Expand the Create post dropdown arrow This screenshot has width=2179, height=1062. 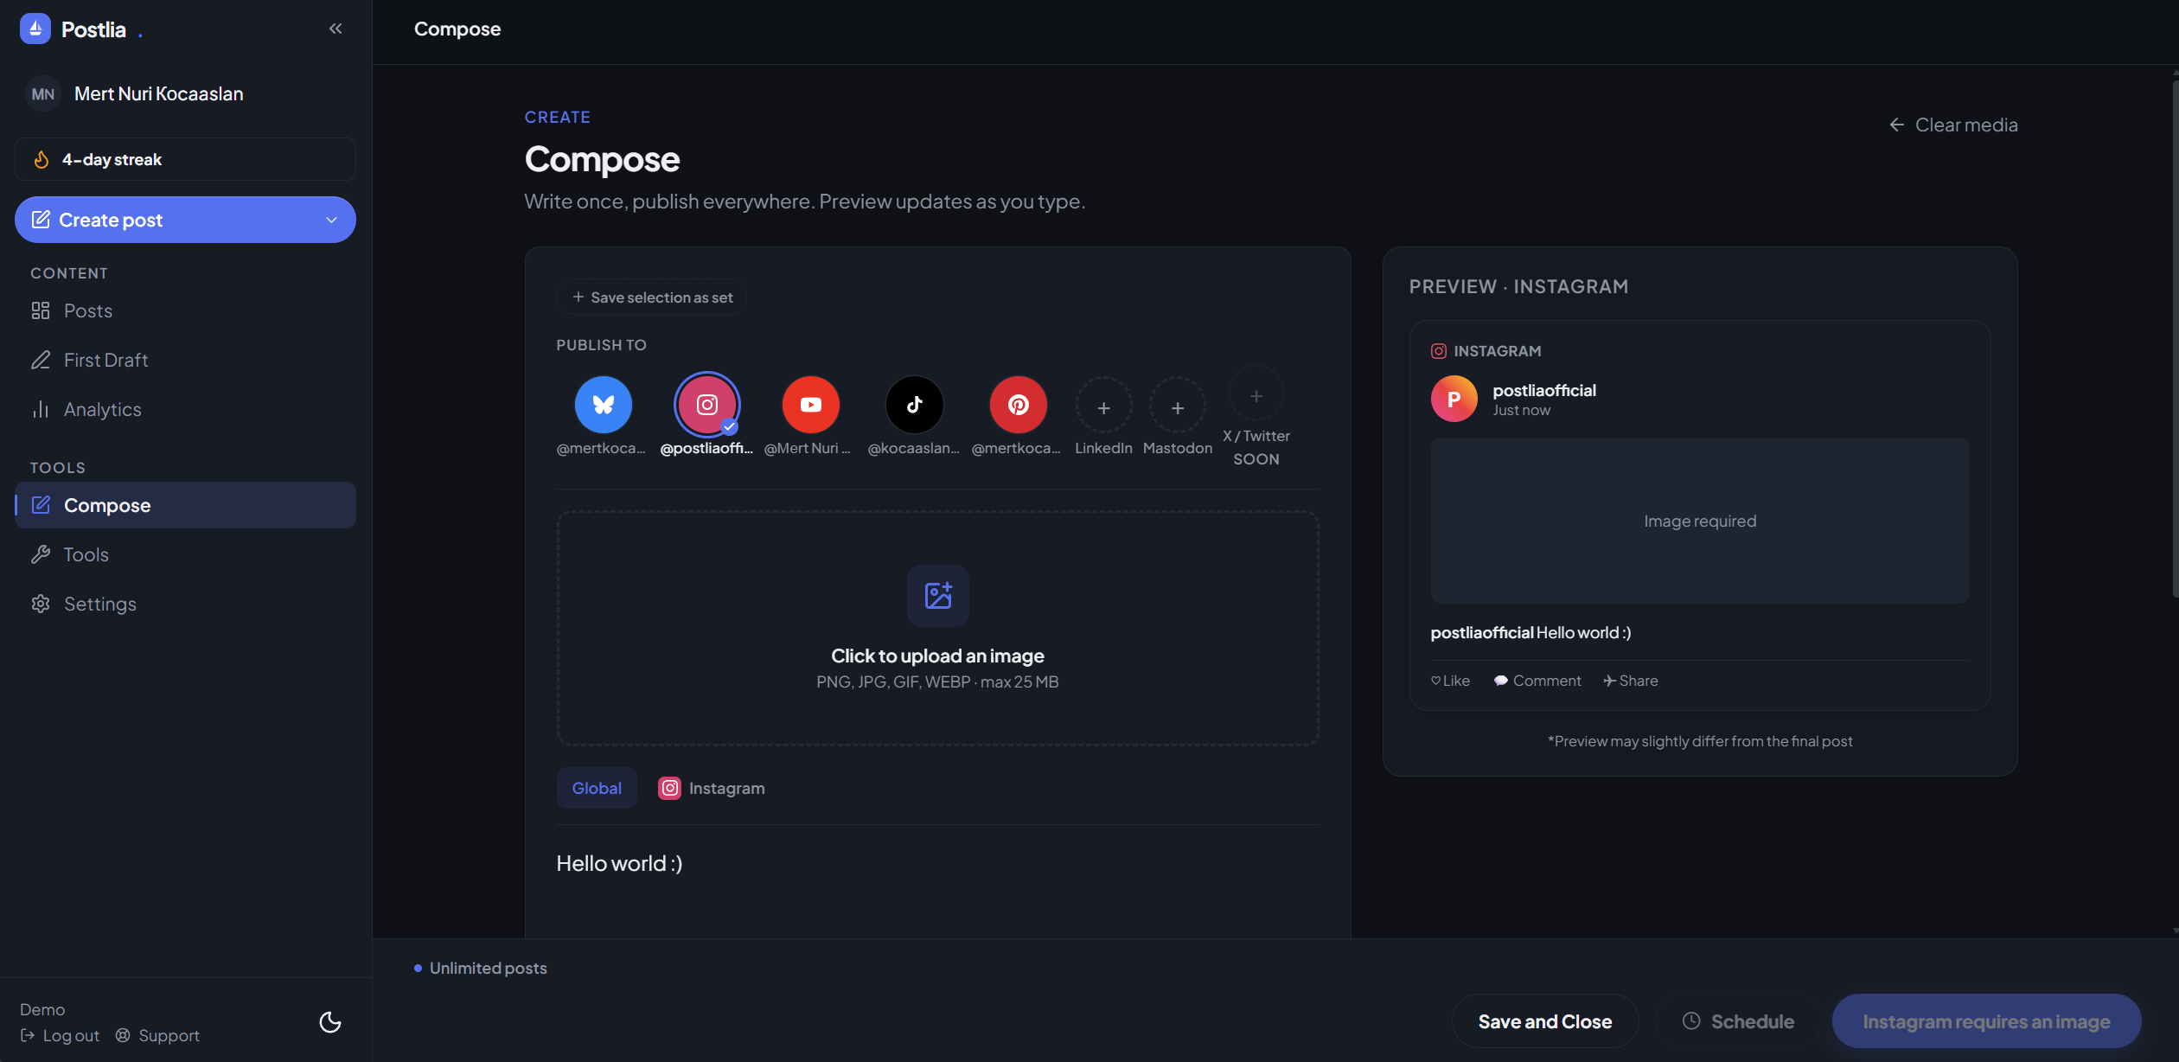331,220
